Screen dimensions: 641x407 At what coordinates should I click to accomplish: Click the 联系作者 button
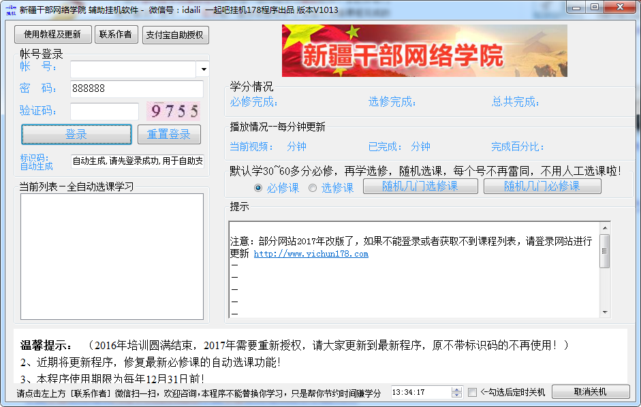point(116,34)
